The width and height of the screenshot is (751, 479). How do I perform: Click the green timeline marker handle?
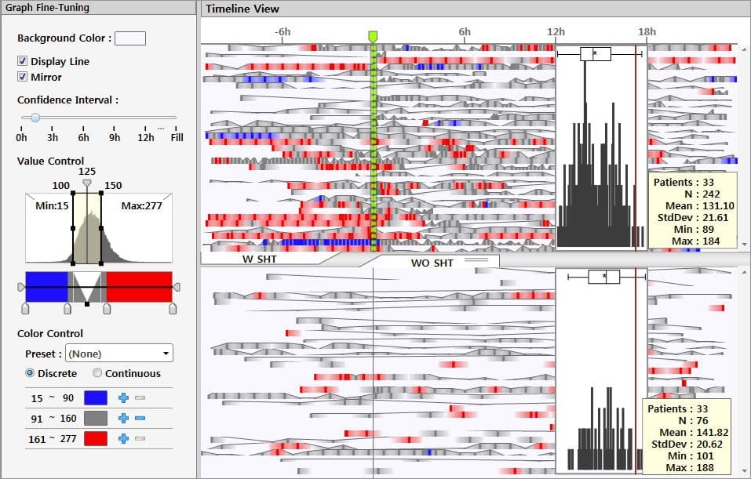pyautogui.click(x=374, y=37)
